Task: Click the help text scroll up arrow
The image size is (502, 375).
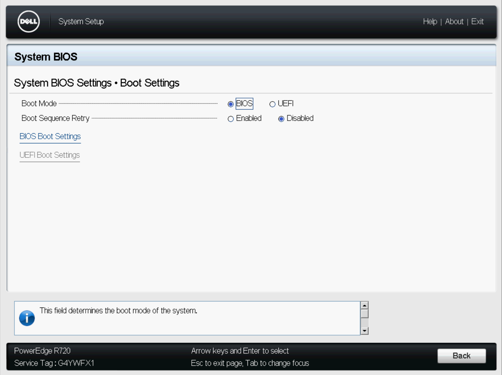Action: [364, 305]
